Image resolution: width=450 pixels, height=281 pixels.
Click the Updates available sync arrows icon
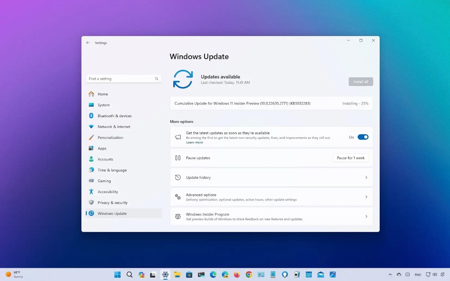183,79
